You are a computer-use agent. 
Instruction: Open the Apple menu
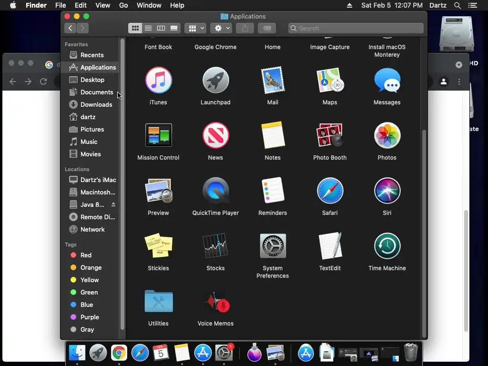coord(13,5)
